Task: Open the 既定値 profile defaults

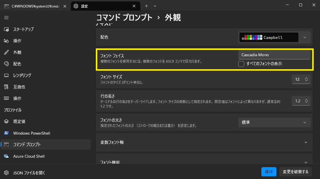Action: (19, 122)
